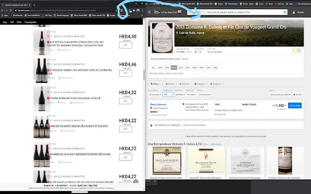Image resolution: width=311 pixels, height=194 pixels.
Task: Open YouTube from the bookmarks bar
Action: pyautogui.click(x=280, y=4)
